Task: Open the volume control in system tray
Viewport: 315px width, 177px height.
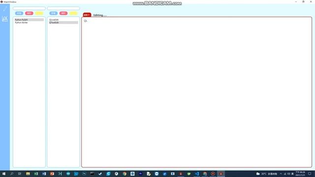Action: click(289, 174)
